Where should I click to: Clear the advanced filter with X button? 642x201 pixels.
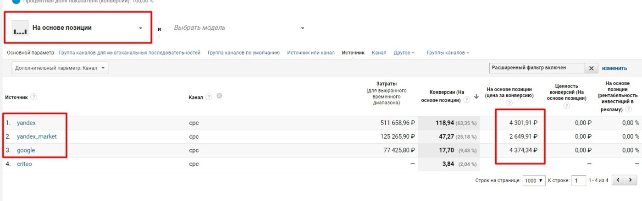[x=591, y=68]
